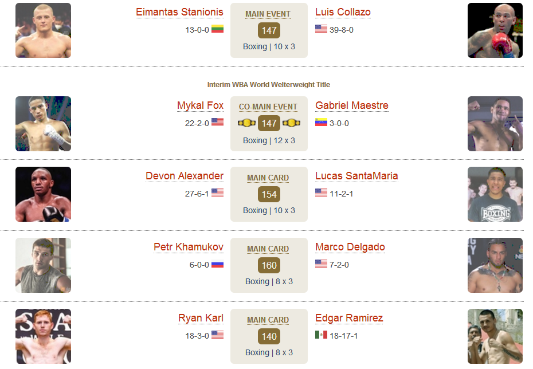This screenshot has width=533, height=369.
Task: Click the left championship belt icon
Action: click(246, 123)
